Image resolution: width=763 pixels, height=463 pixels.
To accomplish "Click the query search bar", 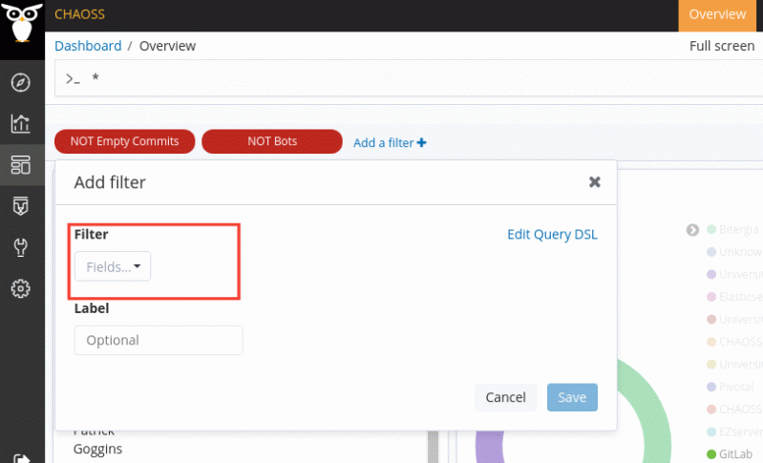I will pyautogui.click(x=409, y=78).
